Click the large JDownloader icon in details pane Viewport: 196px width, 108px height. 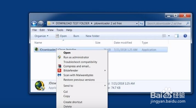coord(40,86)
